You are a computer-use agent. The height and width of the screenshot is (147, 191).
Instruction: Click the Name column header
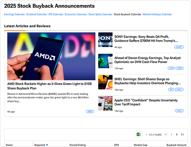[x=9, y=145]
